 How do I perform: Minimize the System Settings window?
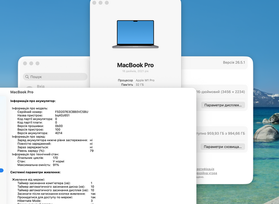pos(31,63)
